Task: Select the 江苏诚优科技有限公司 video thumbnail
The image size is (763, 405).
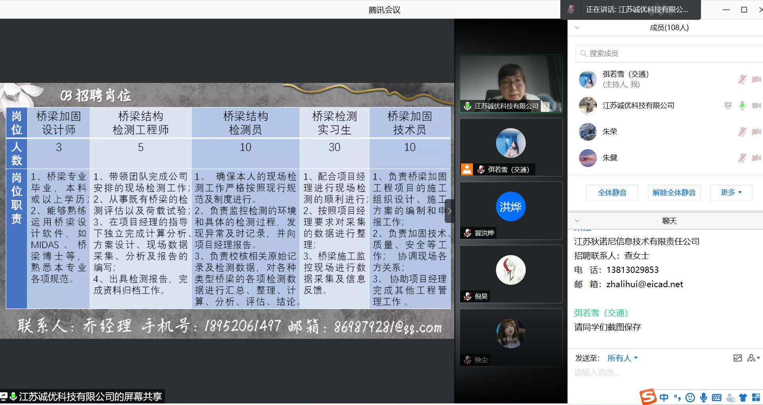Action: 511,83
